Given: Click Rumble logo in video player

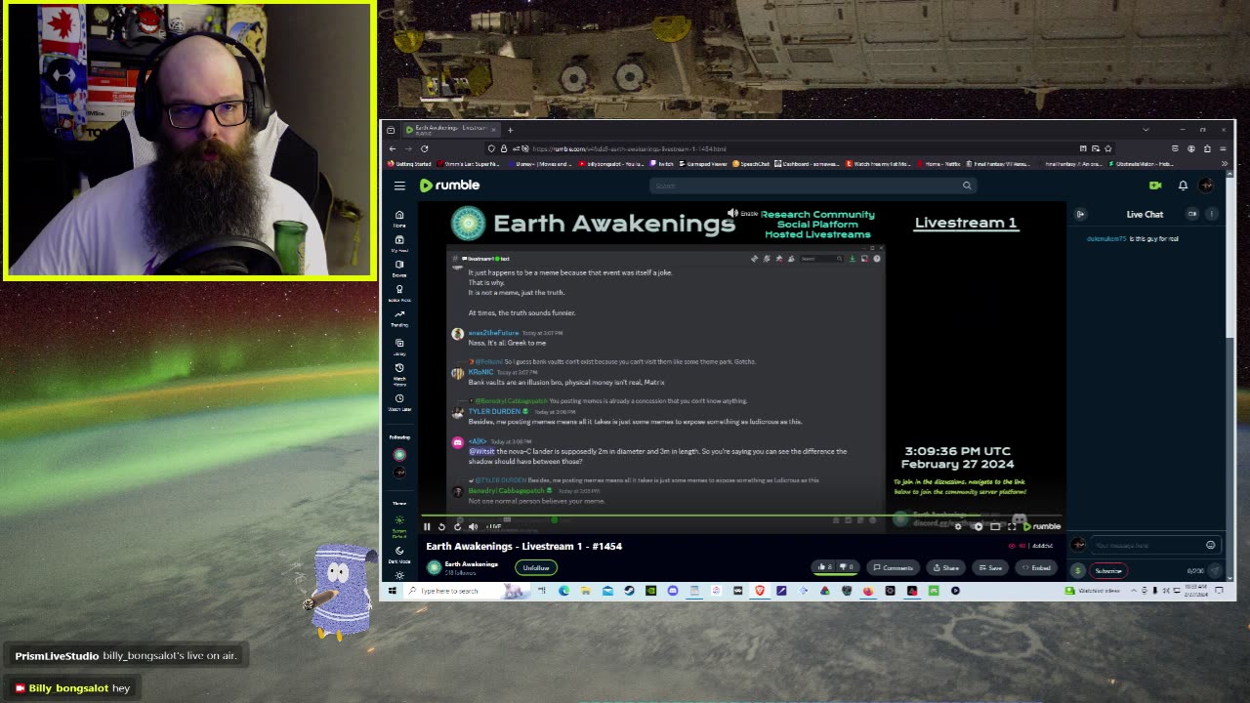Looking at the screenshot, I should point(1042,526).
